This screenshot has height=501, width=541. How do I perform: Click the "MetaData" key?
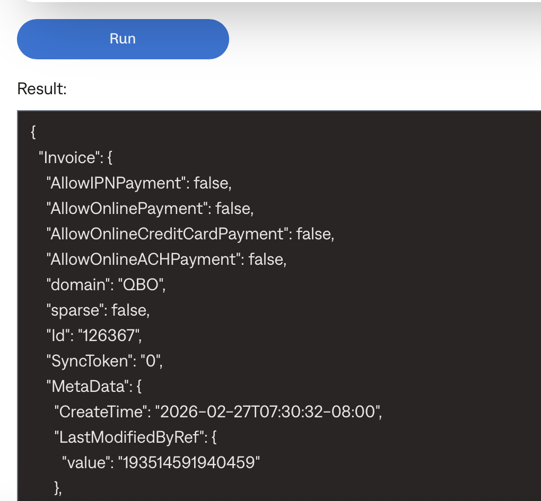[x=85, y=387]
